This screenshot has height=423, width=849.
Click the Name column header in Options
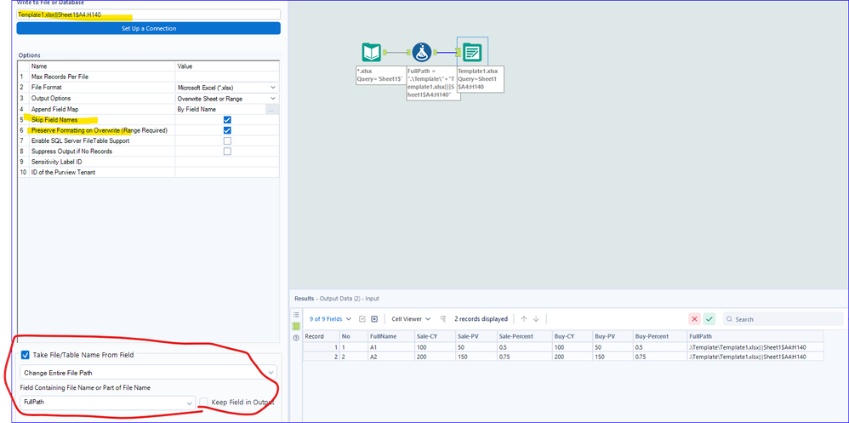pos(102,66)
